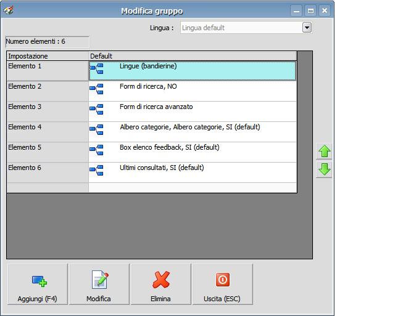The height and width of the screenshot is (316, 395).
Task: Select 'Lingue (bandierine)' cell
Action: point(193,71)
